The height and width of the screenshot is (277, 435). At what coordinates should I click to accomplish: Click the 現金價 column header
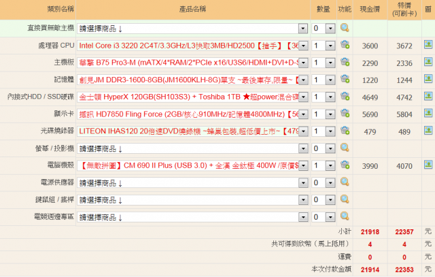coord(370,9)
